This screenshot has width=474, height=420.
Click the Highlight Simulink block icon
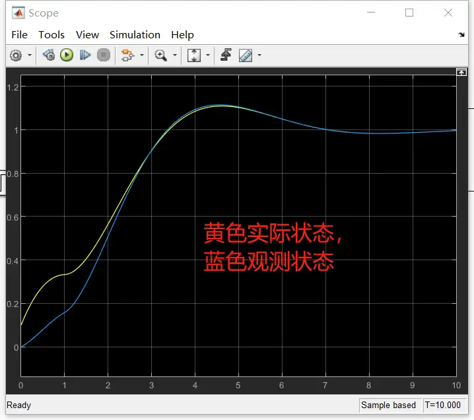(x=127, y=55)
